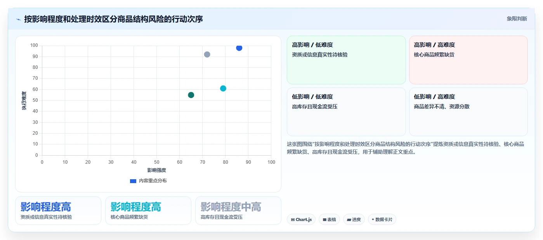The image size is (543, 240).
Task: Click the 影响强度 x-axis title
Action: pyautogui.click(x=157, y=170)
